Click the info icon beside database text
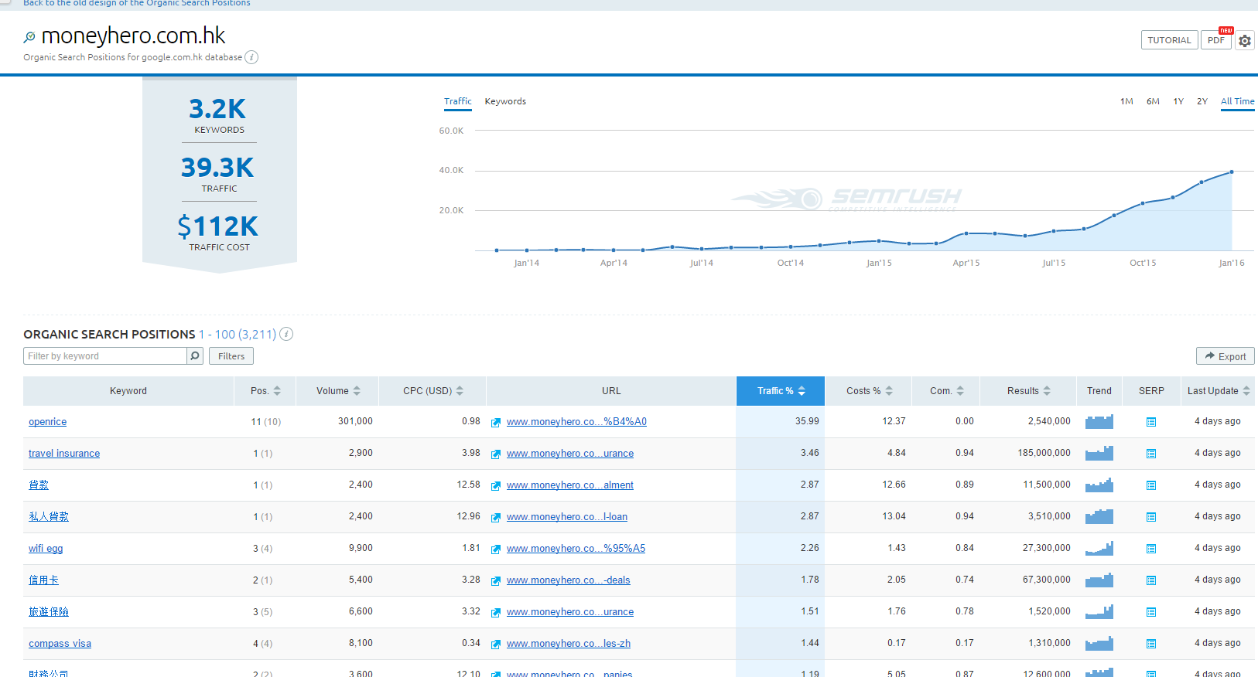Image resolution: width=1258 pixels, height=677 pixels. point(251,57)
